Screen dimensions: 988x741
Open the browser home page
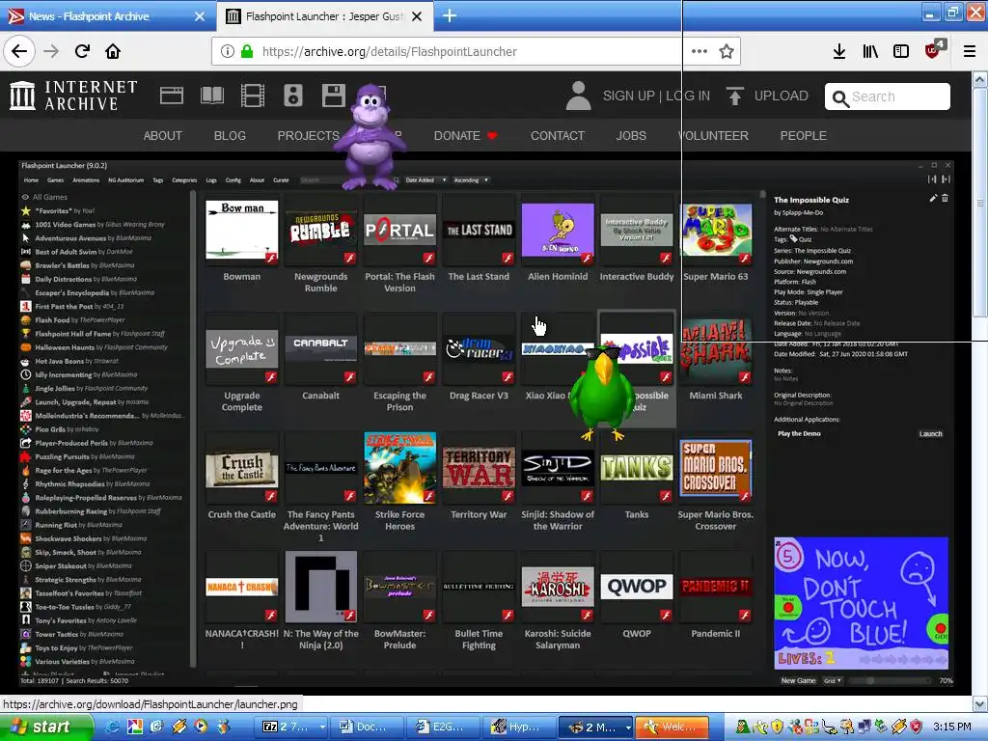point(113,51)
